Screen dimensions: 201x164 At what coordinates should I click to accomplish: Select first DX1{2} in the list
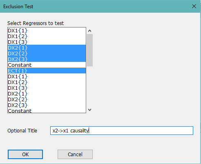click(x=47, y=36)
